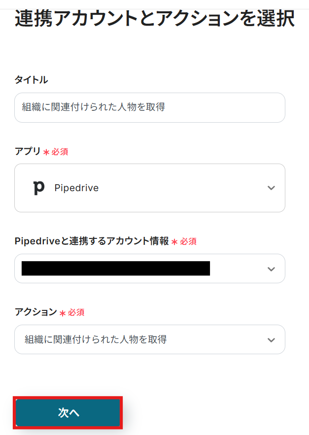
Task: Click the アクション field label
Action: (x=35, y=312)
